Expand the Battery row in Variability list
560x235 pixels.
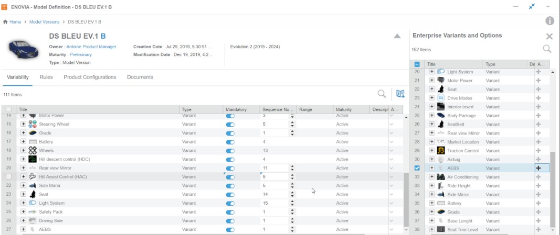tap(23, 142)
